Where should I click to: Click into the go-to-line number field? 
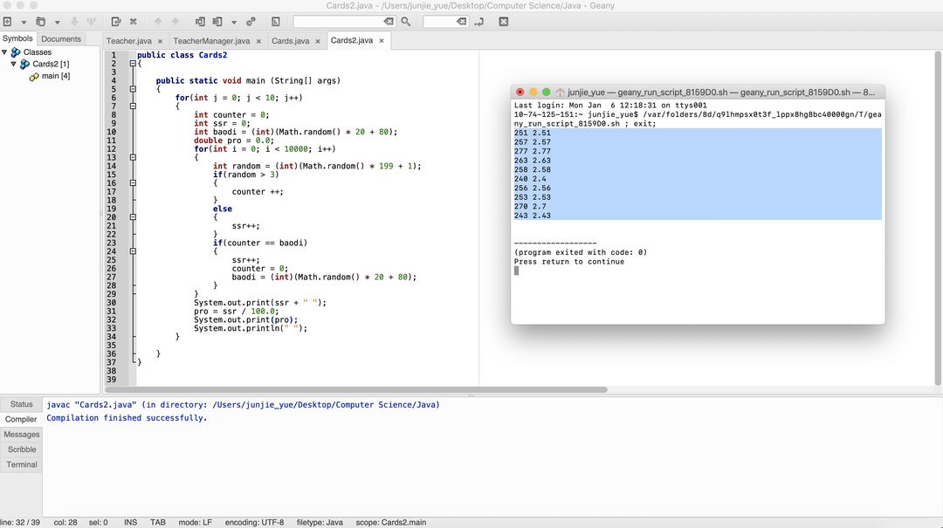tap(439, 22)
